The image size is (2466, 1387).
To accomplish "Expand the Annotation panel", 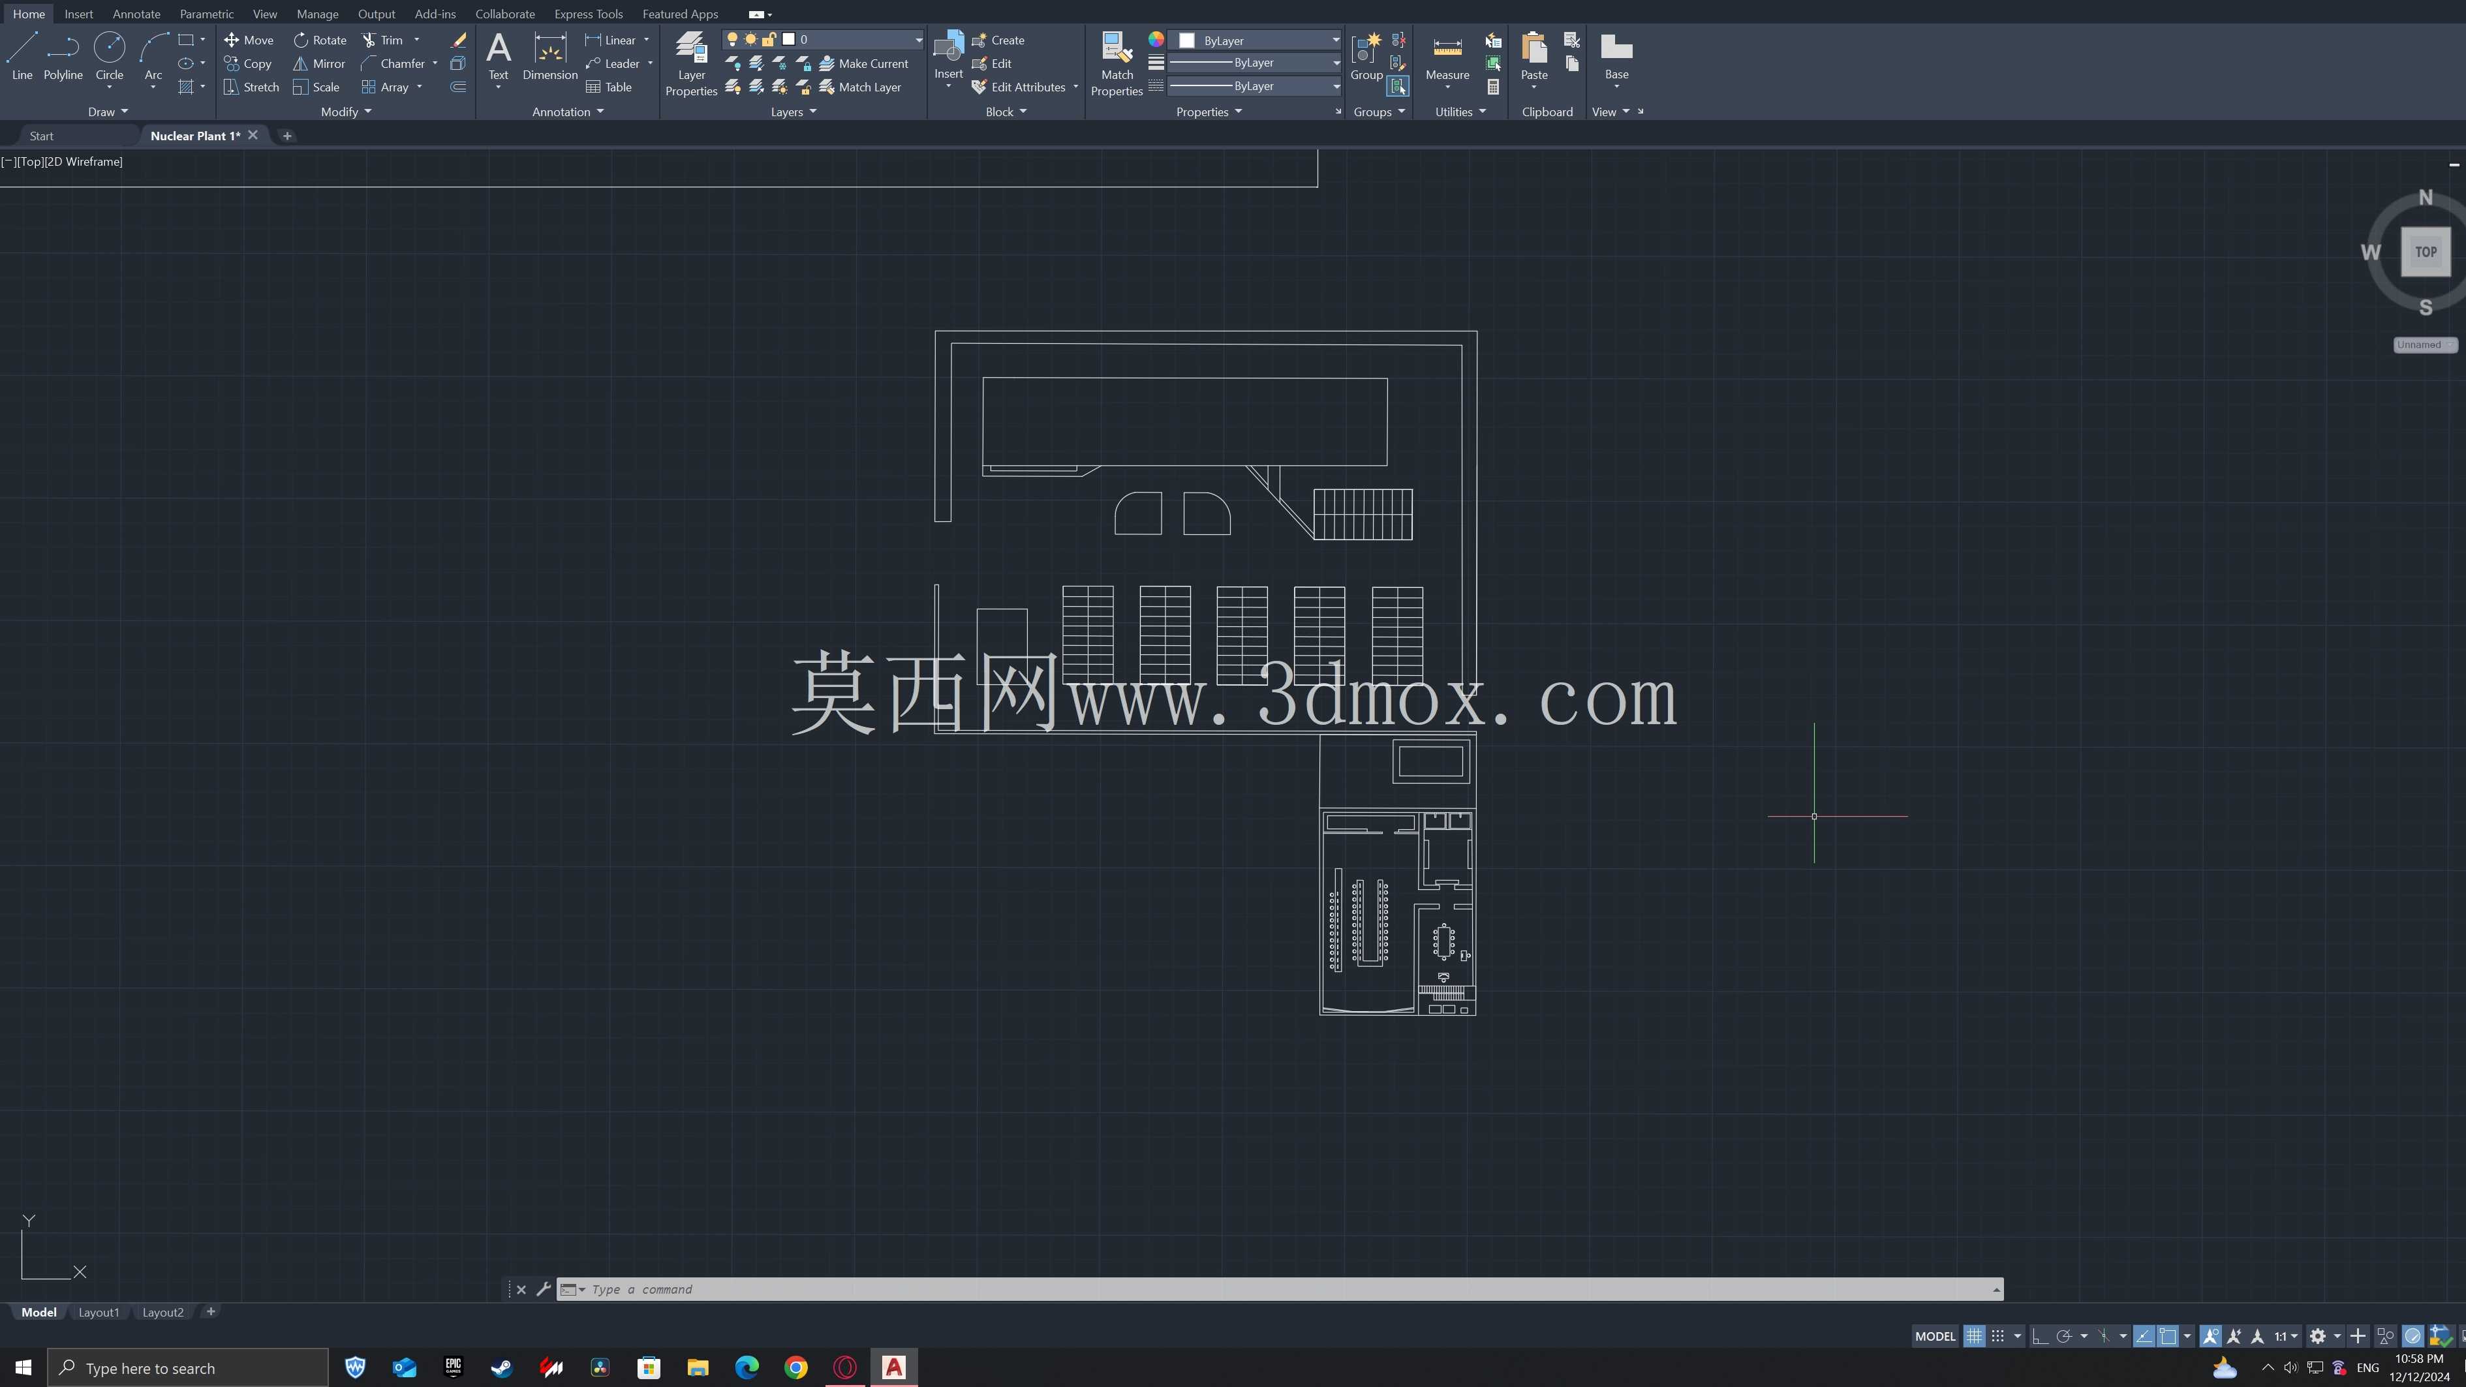I will click(x=568, y=112).
